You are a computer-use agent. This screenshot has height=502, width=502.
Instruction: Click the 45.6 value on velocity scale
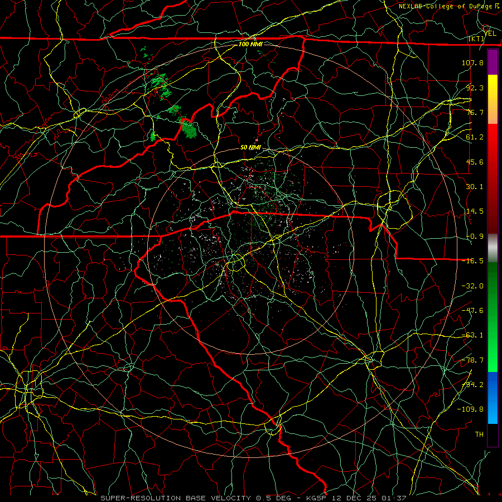[475, 162]
